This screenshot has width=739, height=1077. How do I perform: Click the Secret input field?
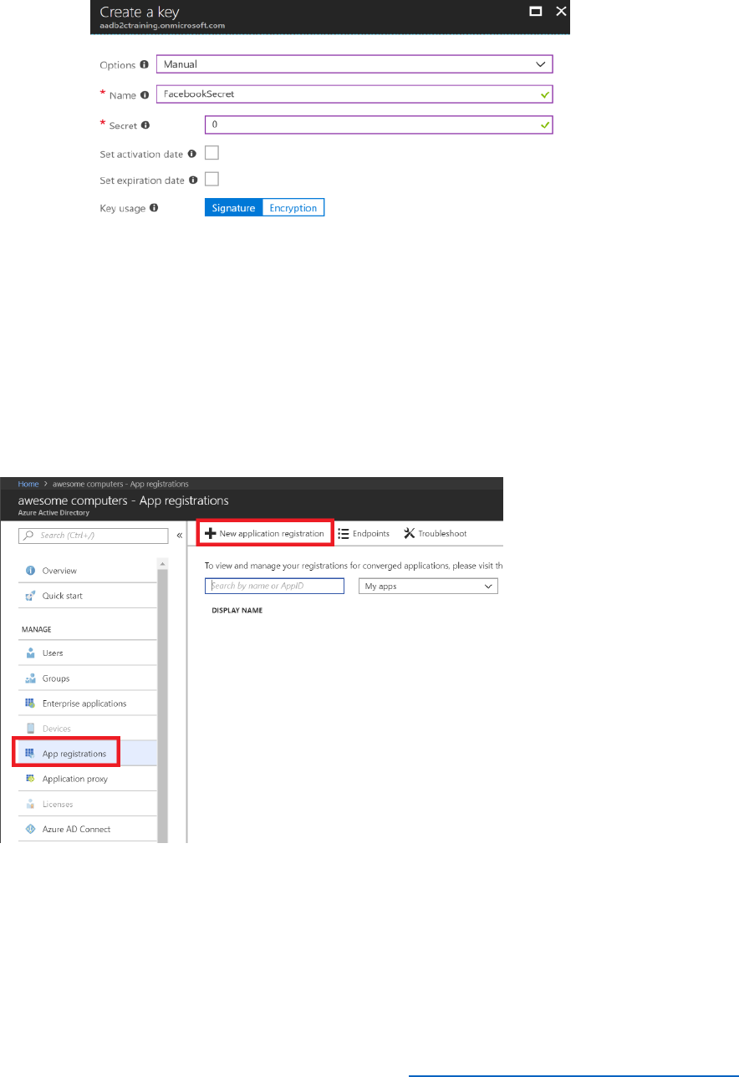tap(379, 124)
